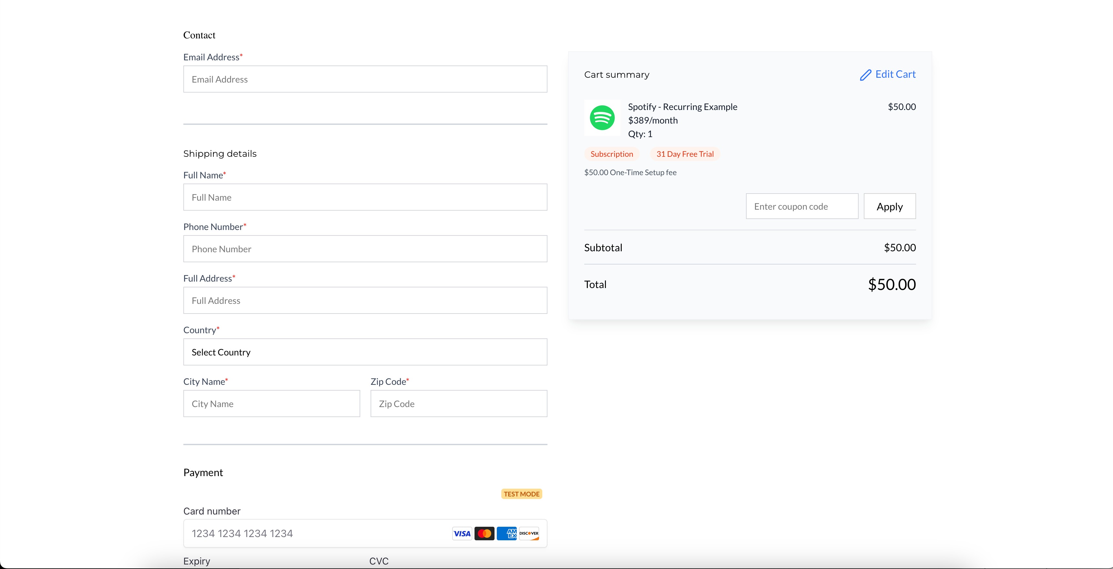Click the Total $50.00 amount
1113x569 pixels.
click(x=892, y=284)
